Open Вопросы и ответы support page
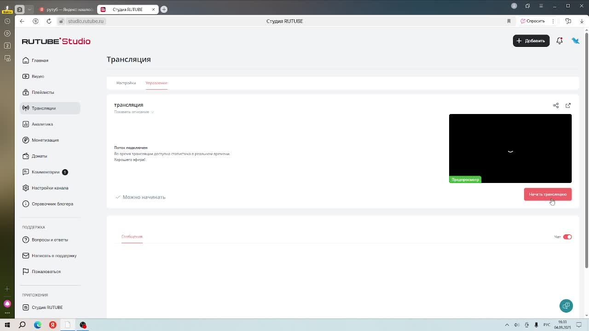Screen dimensions: 589x331 [50, 240]
